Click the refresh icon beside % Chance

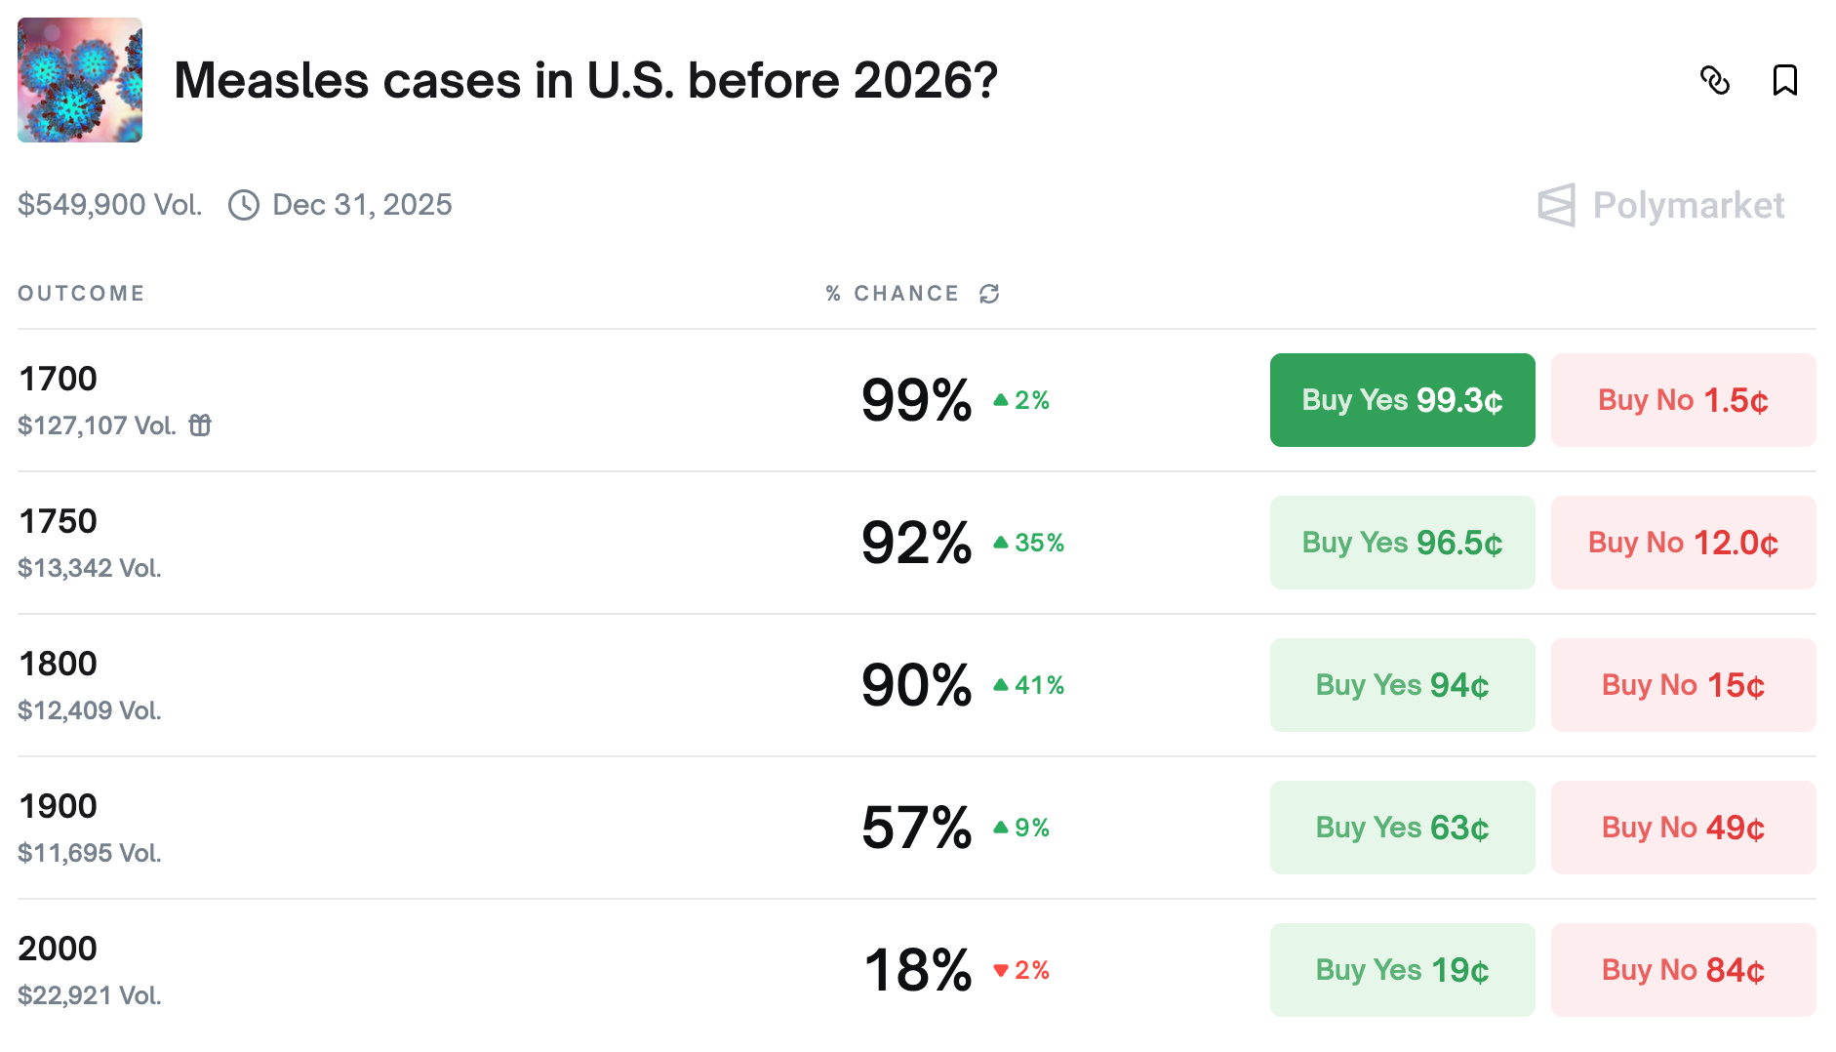tap(989, 294)
